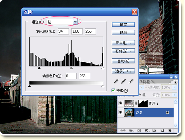Click the add layer mask icon
185x140 pixels.
[x=139, y=130]
